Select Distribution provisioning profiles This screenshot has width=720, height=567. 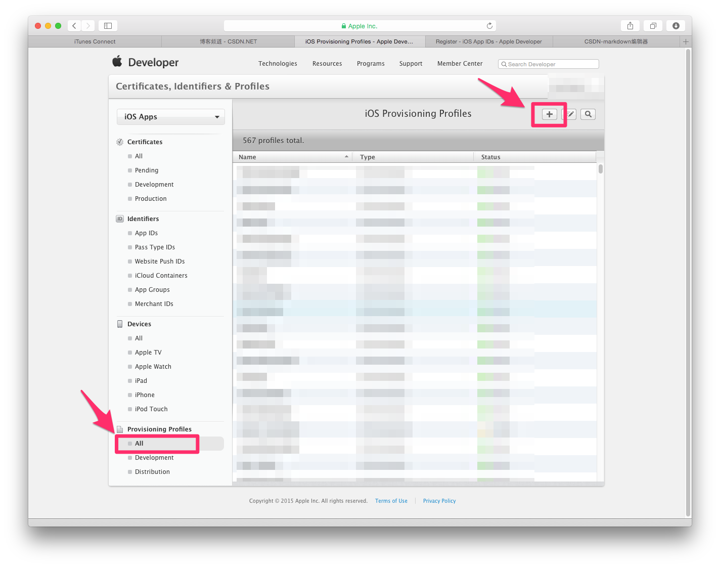click(x=152, y=472)
